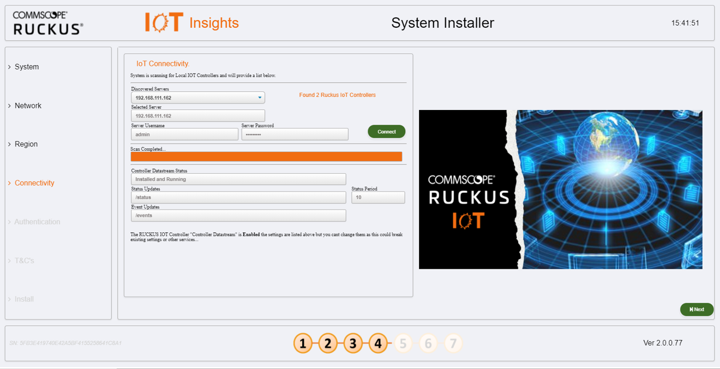Image resolution: width=720 pixels, height=369 pixels.
Task: Click the CommScope Ruckus logo in header
Action: tap(48, 23)
